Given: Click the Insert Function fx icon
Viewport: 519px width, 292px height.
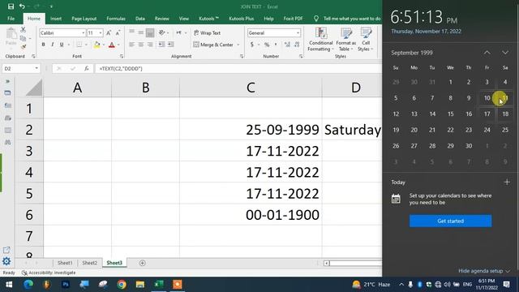Looking at the screenshot, I should [87, 68].
